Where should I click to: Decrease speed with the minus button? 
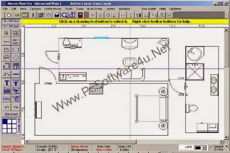coord(210,146)
